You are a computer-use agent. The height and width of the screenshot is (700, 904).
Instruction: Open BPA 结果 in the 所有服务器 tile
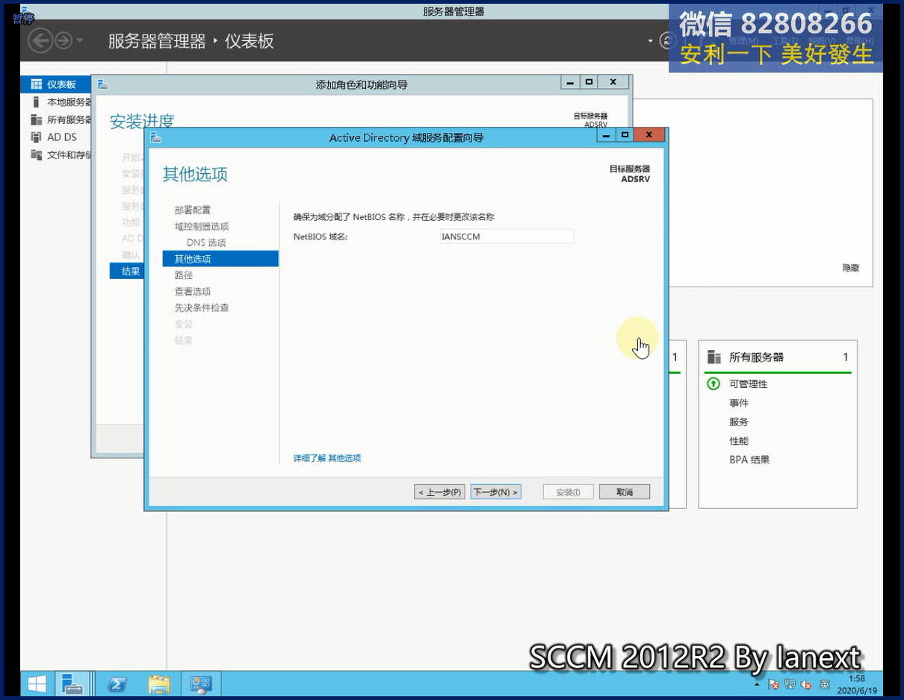749,460
